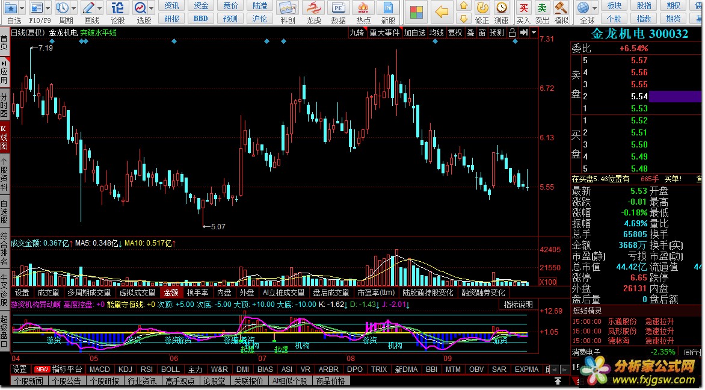This screenshot has height=390, width=705.
Task: Click the 买入 buy icon
Action: click(x=523, y=8)
